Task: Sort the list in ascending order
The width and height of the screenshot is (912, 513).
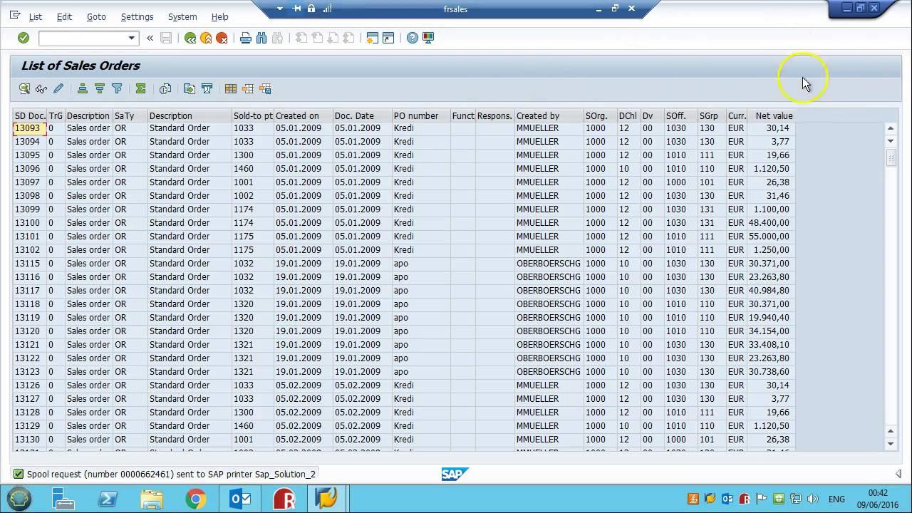Action: (x=83, y=88)
